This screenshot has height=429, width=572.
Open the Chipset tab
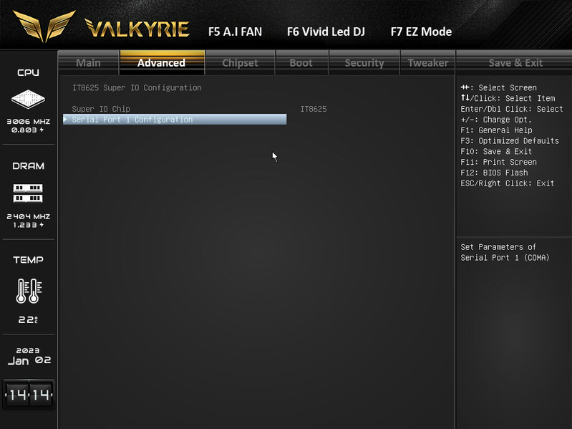240,63
